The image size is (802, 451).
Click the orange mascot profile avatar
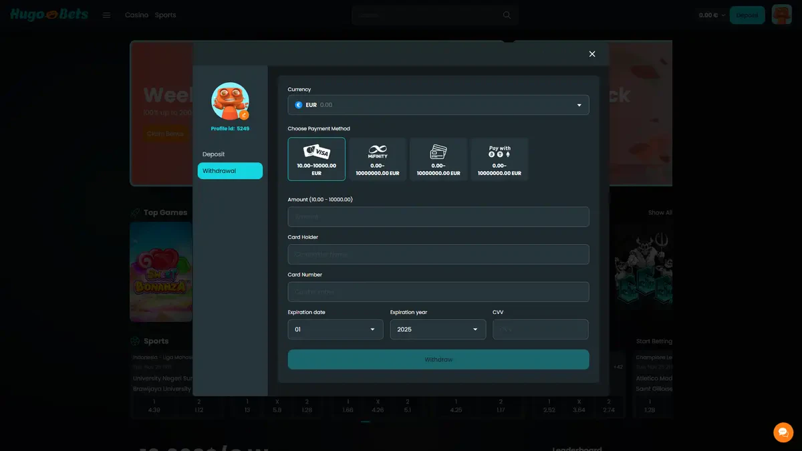(x=230, y=102)
